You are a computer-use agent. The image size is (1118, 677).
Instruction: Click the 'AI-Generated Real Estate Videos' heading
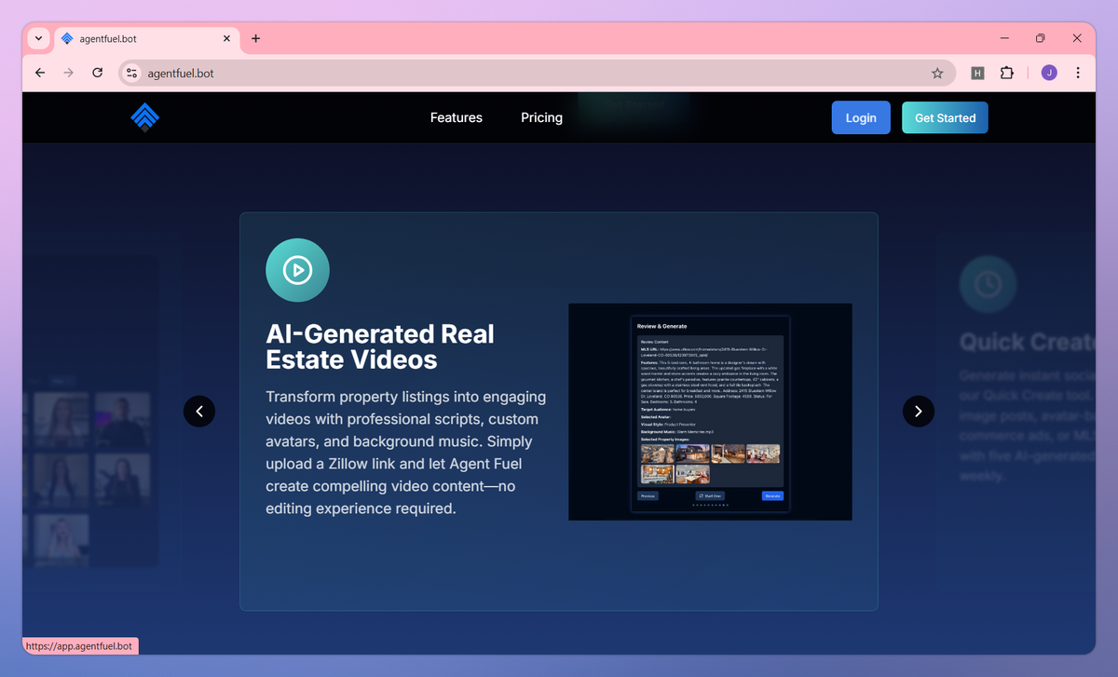pyautogui.click(x=380, y=346)
